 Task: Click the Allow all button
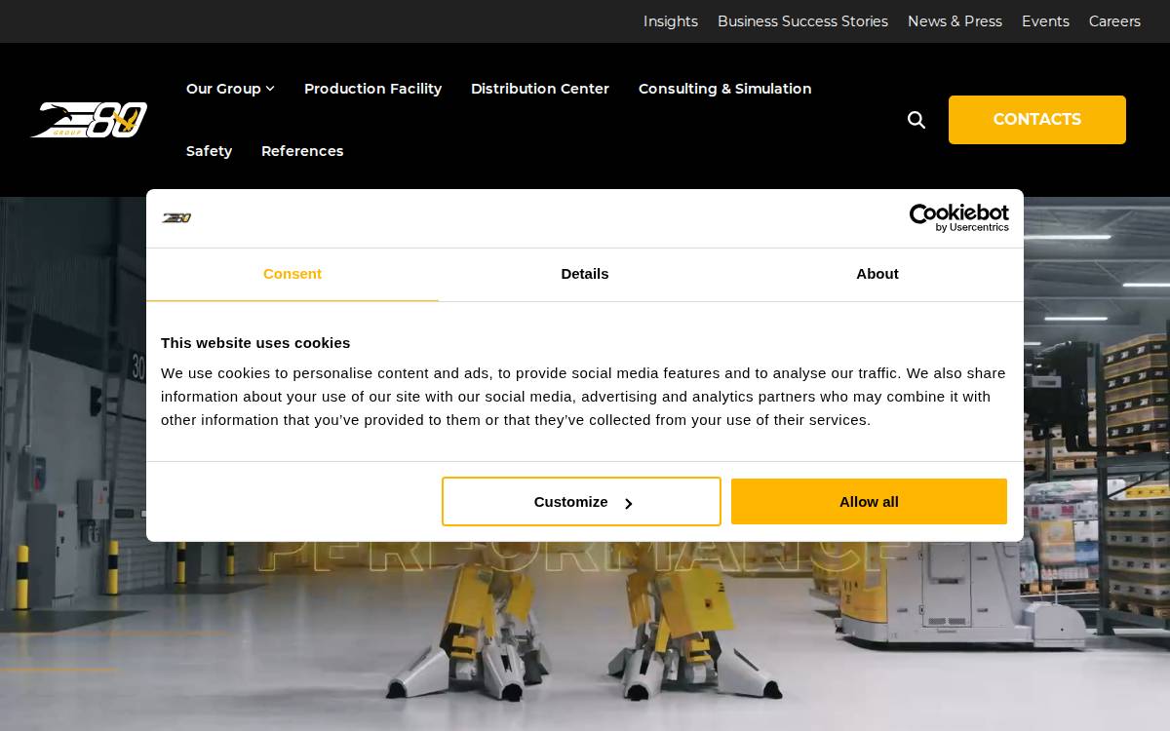click(869, 502)
